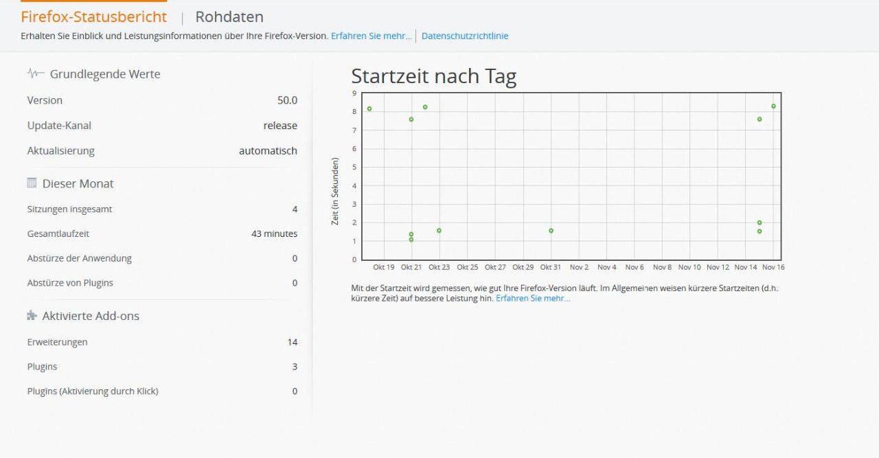Image resolution: width=879 pixels, height=458 pixels.
Task: Click 'Plugins (Aktivierung durch Klick)' label
Action: (93, 391)
